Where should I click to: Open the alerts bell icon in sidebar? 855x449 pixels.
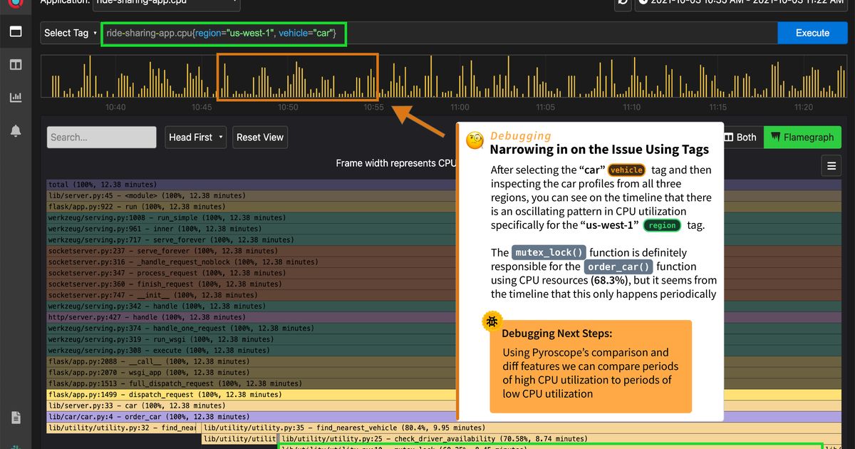pyautogui.click(x=15, y=130)
